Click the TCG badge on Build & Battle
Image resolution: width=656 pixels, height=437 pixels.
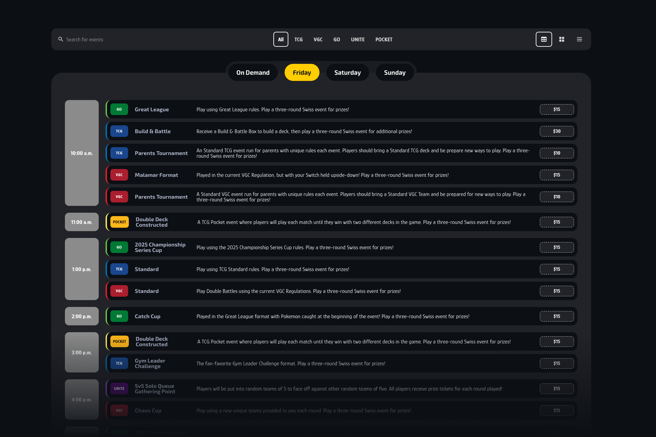pyautogui.click(x=119, y=131)
